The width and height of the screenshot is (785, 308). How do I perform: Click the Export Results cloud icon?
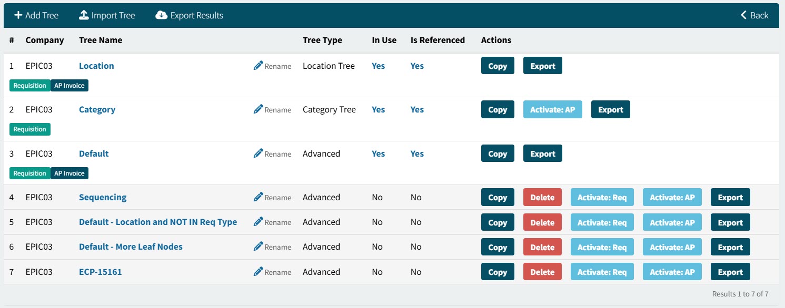pos(161,15)
